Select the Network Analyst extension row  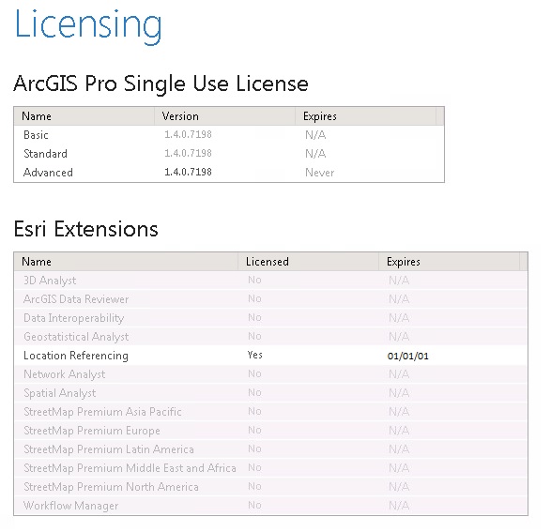(x=270, y=374)
